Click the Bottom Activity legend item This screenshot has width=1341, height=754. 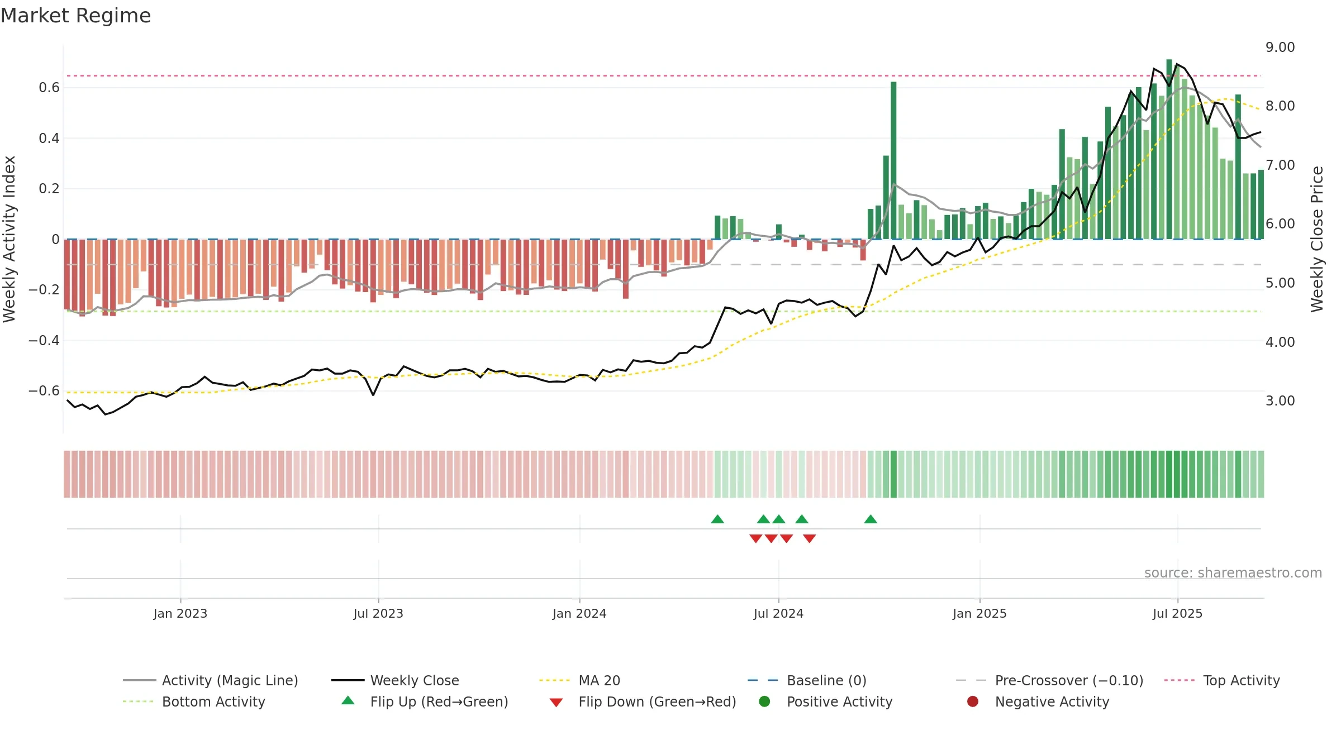(194, 701)
